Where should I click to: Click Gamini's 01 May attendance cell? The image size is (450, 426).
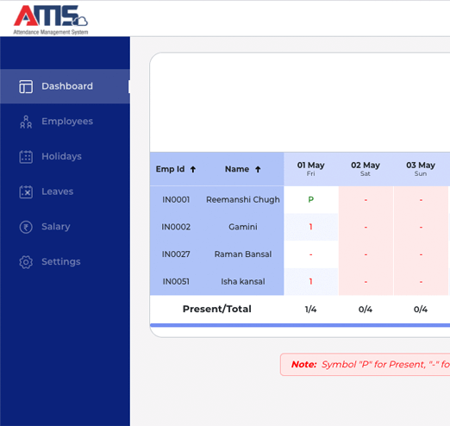click(x=311, y=227)
